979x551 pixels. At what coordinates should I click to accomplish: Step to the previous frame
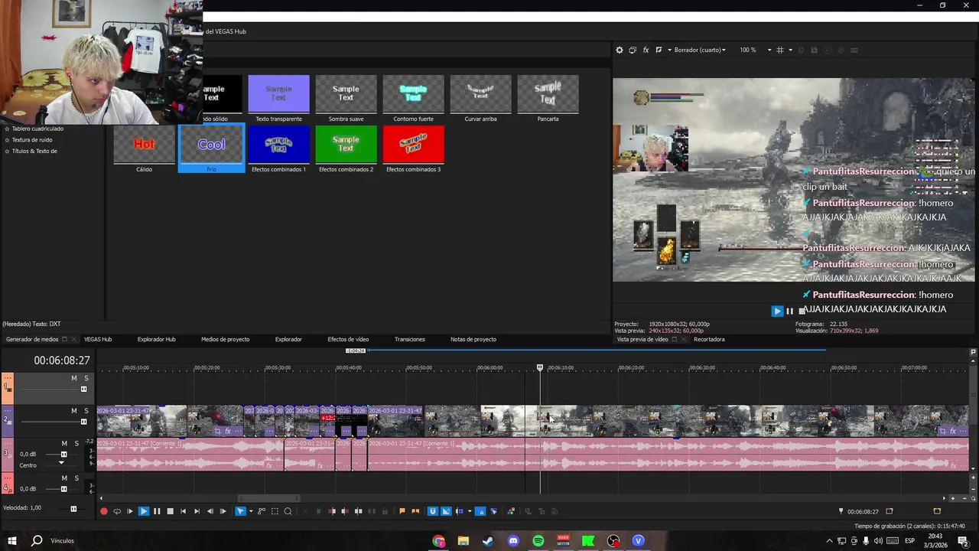pos(210,511)
